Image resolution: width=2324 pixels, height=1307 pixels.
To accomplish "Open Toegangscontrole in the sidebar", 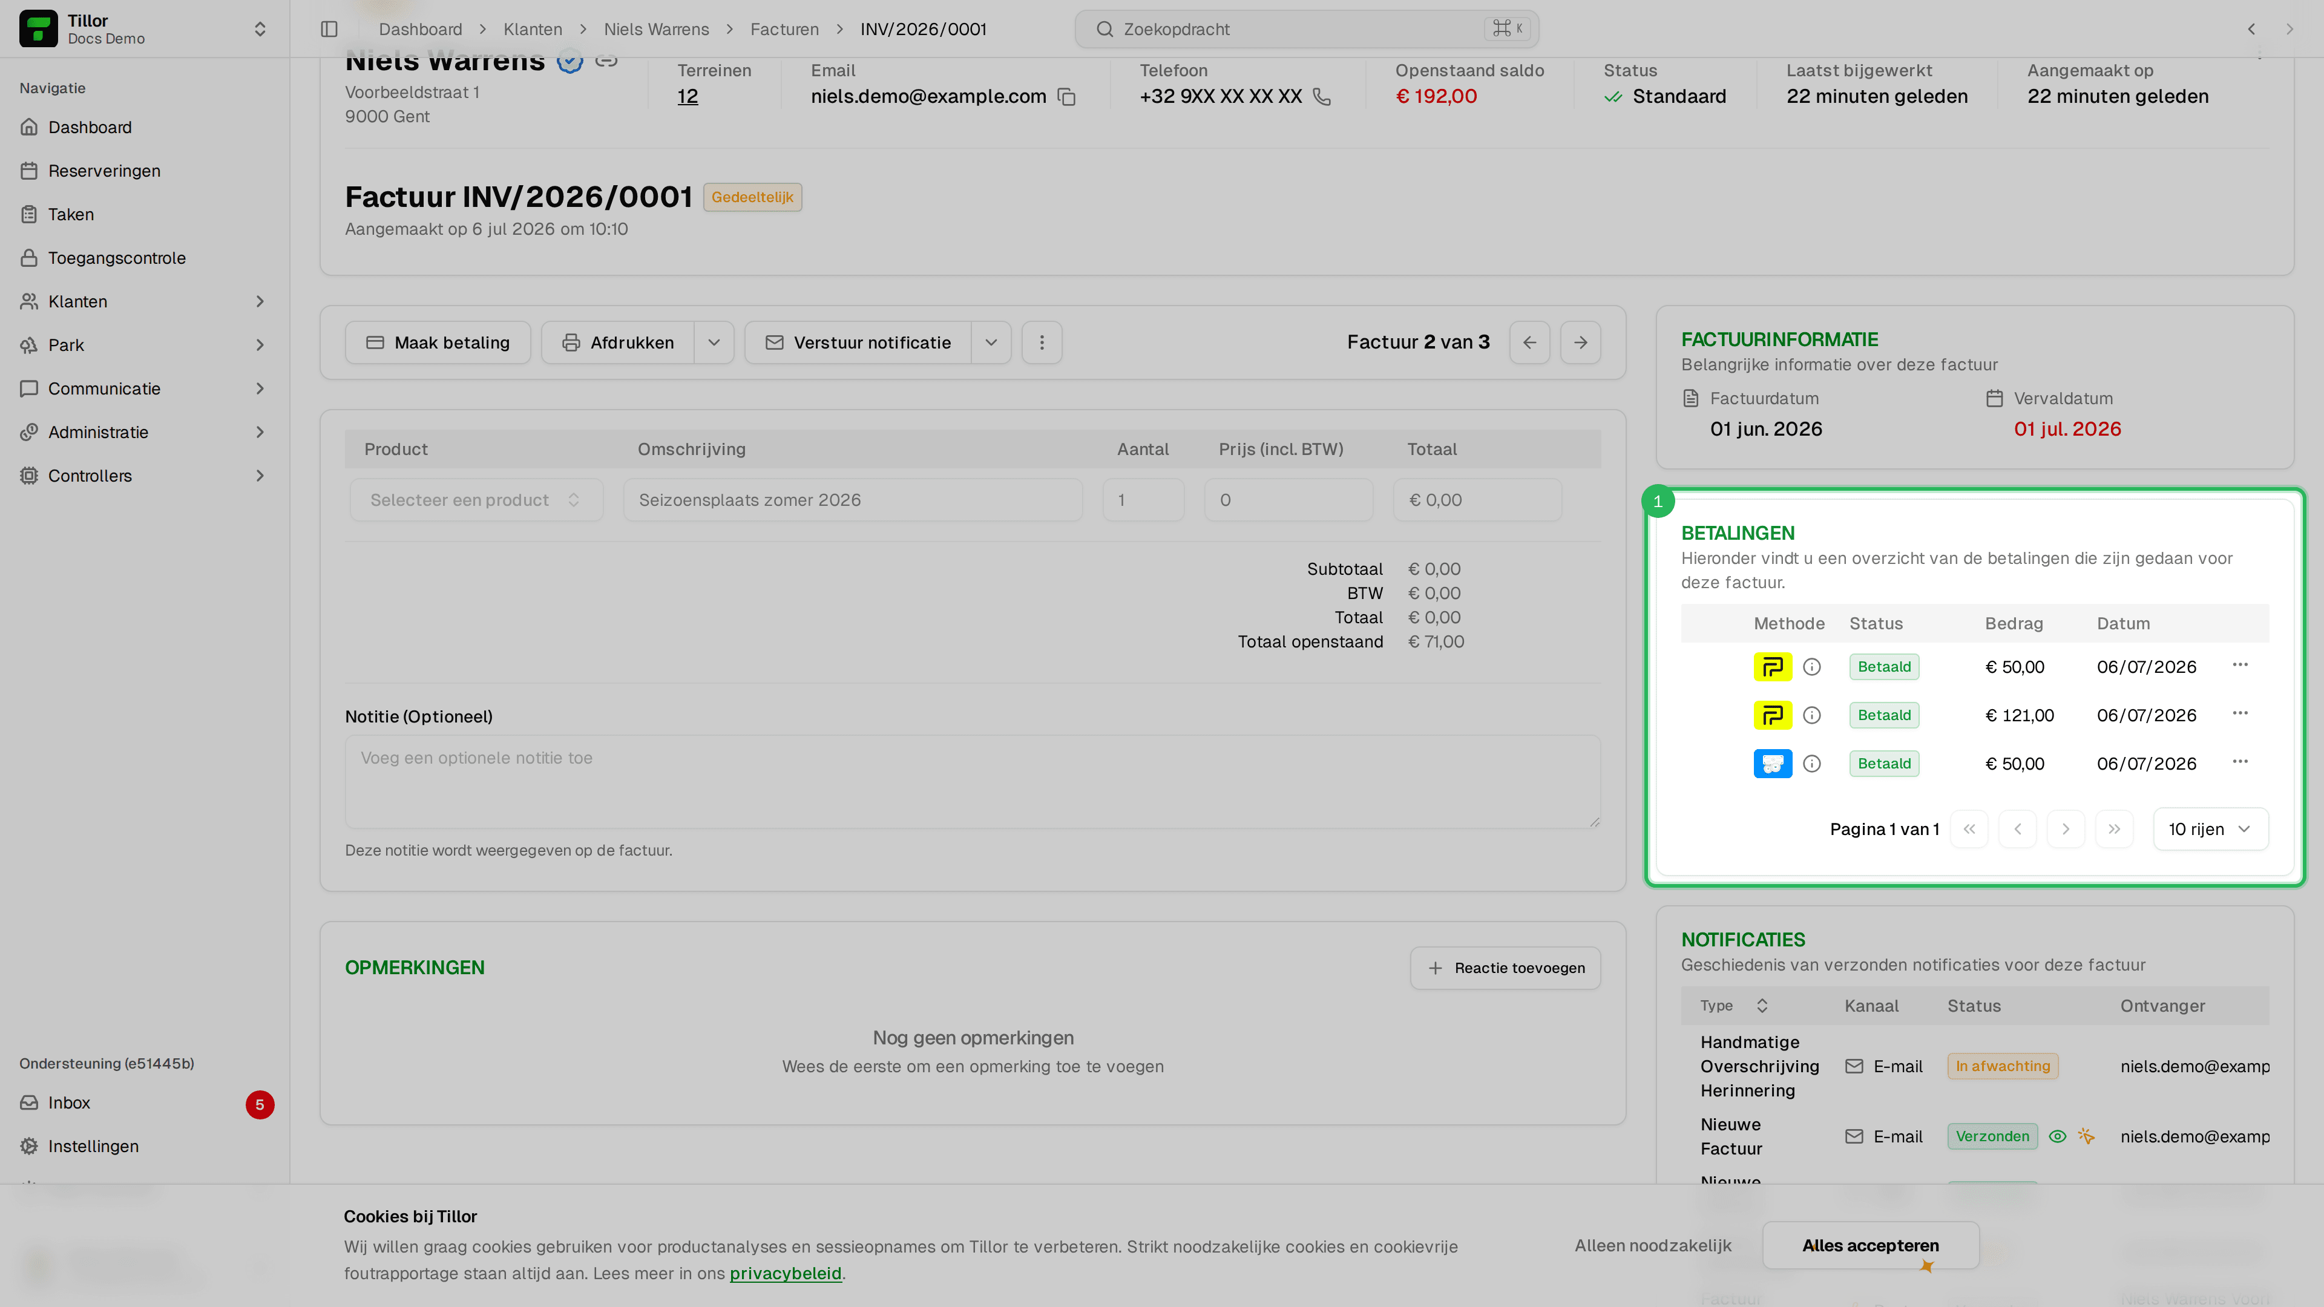I will (x=145, y=258).
